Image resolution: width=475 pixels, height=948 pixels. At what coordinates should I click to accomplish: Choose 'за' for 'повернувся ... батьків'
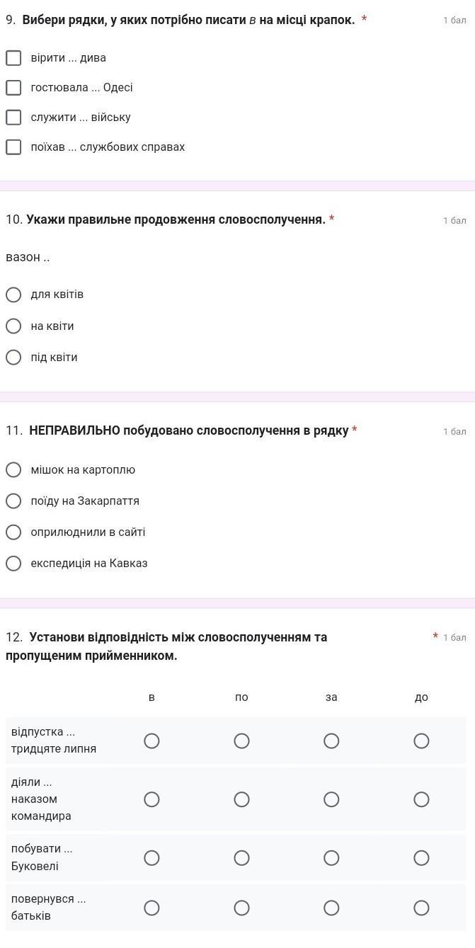tap(331, 908)
